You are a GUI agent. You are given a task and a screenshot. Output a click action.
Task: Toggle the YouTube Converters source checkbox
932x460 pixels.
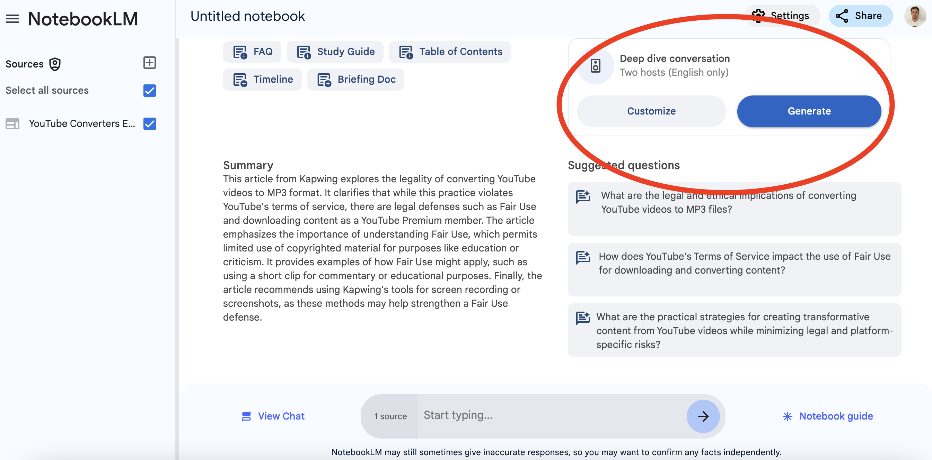(149, 124)
